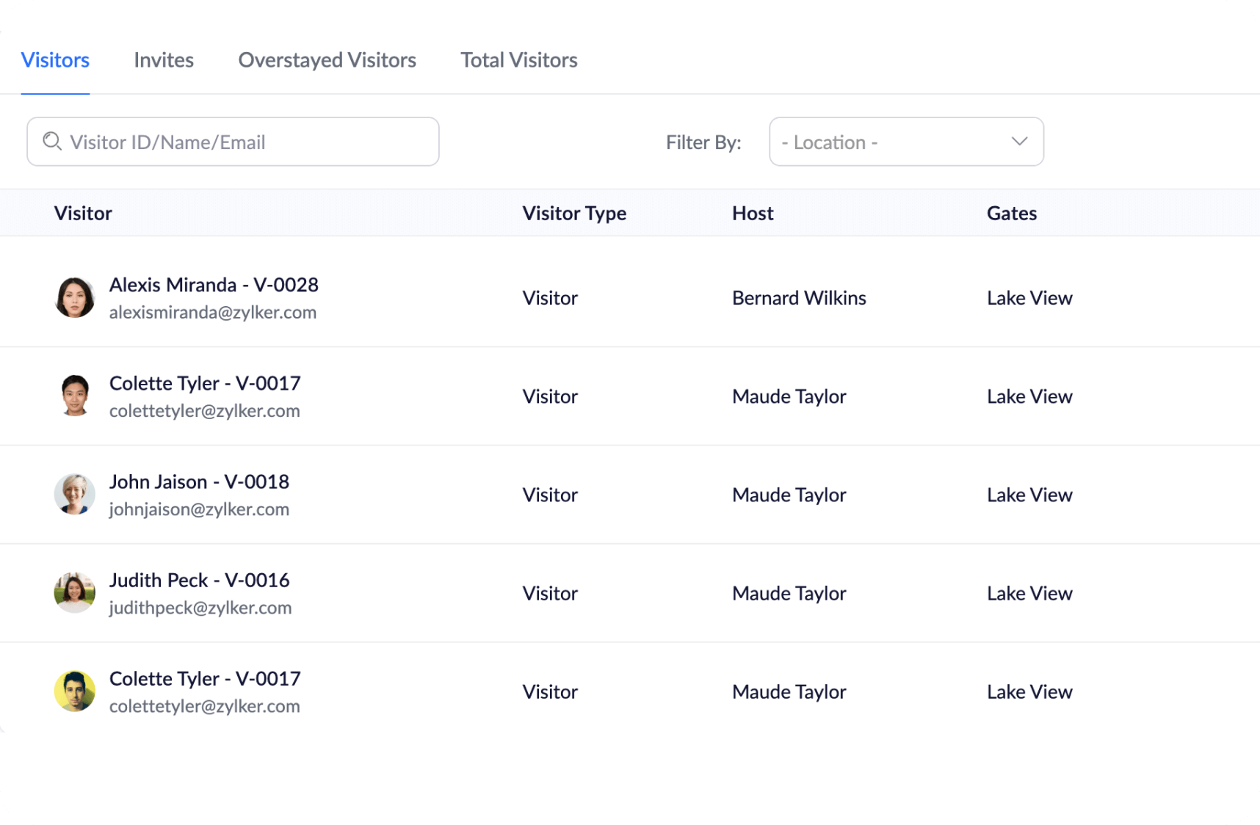The height and width of the screenshot is (825, 1260).
Task: Click the Visitor Type column header
Action: click(574, 214)
